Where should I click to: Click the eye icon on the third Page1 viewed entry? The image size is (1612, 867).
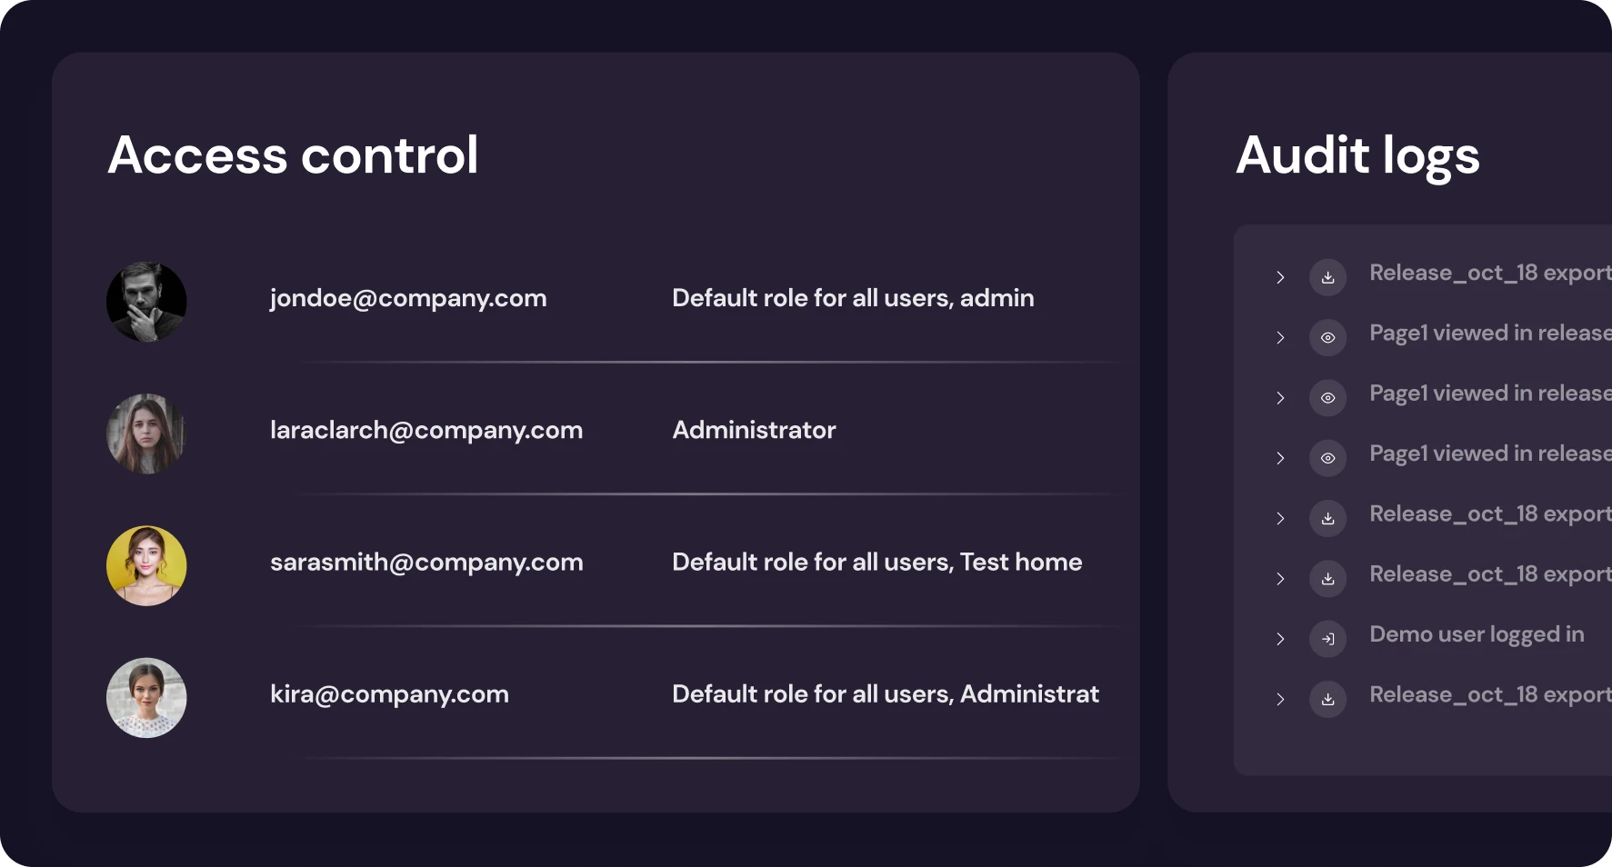(x=1327, y=458)
